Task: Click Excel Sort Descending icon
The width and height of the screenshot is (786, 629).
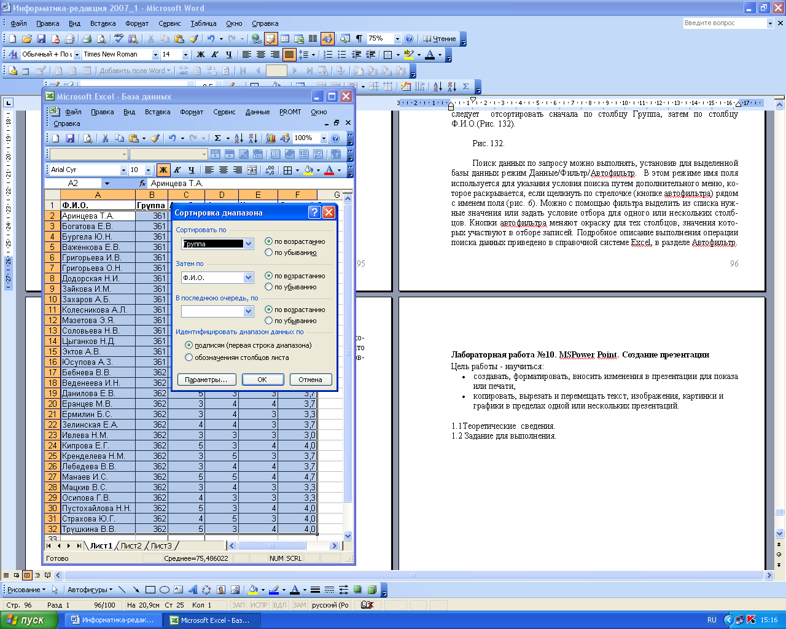Action: pos(252,138)
